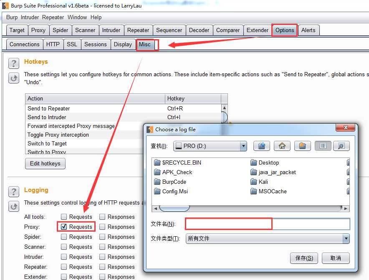Open the Misc sub-tab
The width and height of the screenshot is (369, 280).
click(x=145, y=45)
